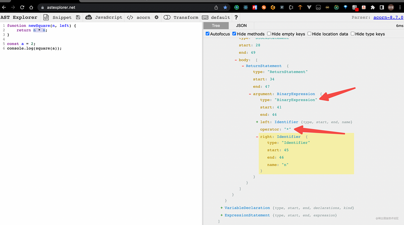Open the Snippet menu
Viewport: 404px width, 225px height.
click(x=62, y=17)
